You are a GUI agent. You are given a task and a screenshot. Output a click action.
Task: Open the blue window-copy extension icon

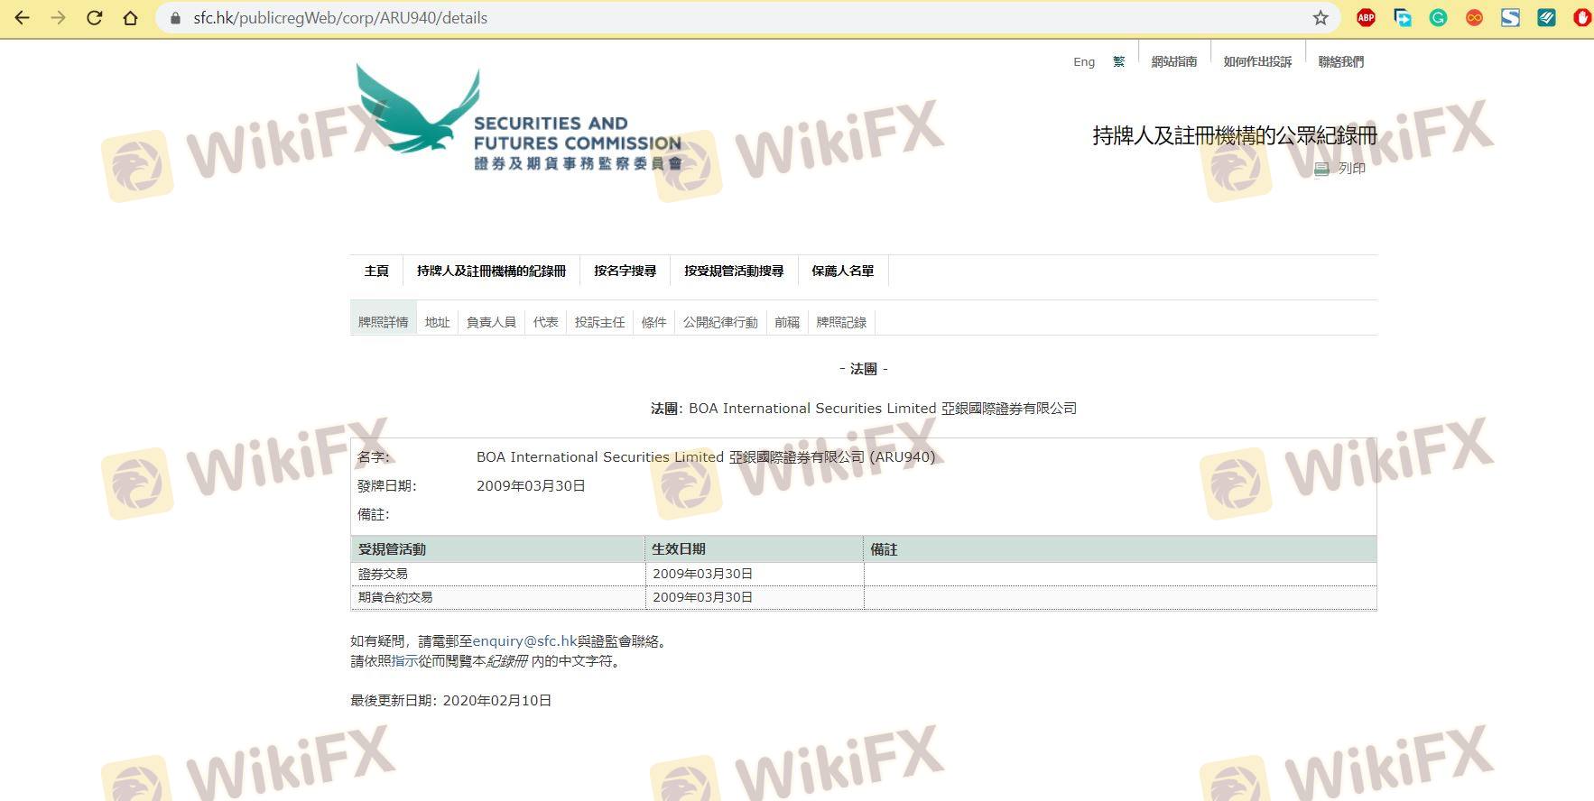(1402, 17)
